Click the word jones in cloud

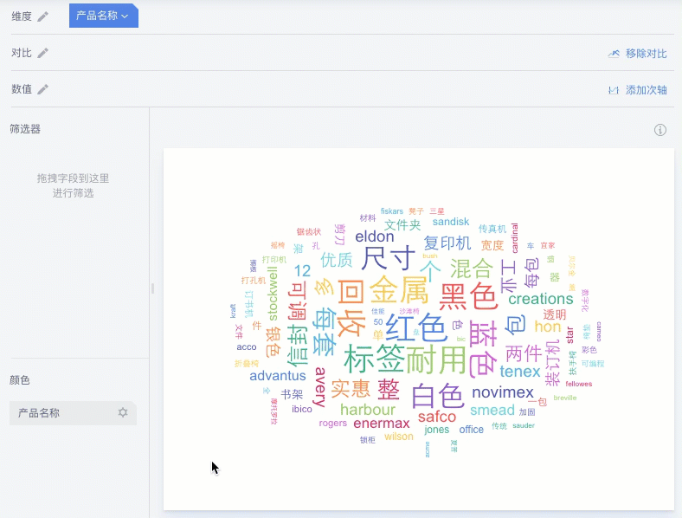[437, 430]
